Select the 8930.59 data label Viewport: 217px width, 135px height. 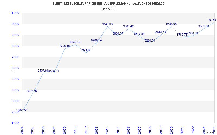[193, 33]
